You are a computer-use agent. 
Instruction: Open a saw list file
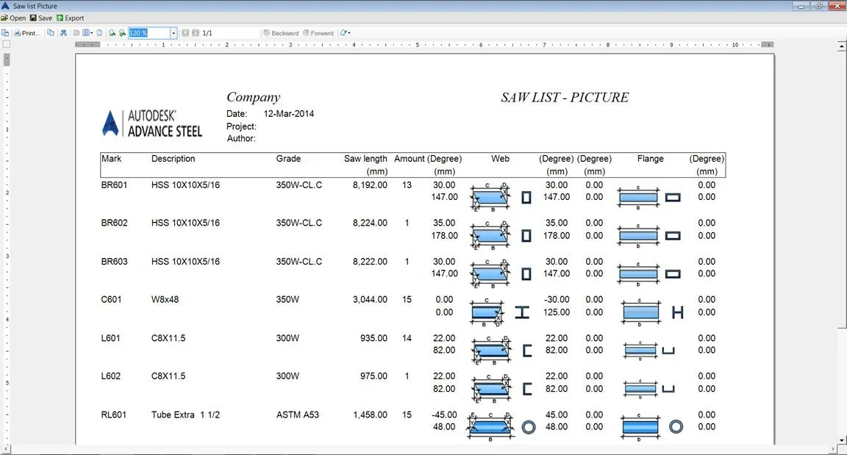coord(13,18)
